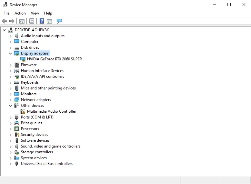Open Properties from the toolbar icon
This screenshot has height=184, width=251.
click(32, 21)
